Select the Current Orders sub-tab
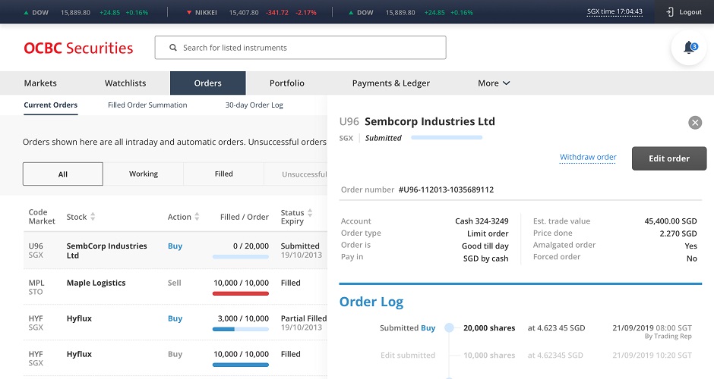 (51, 105)
